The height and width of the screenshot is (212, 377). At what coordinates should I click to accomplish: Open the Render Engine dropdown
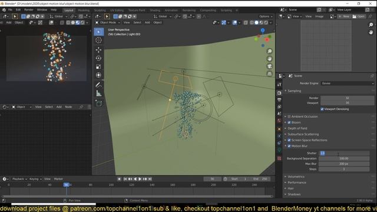348,83
